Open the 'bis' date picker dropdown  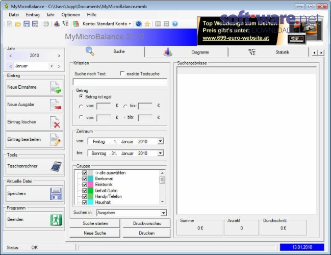point(161,153)
